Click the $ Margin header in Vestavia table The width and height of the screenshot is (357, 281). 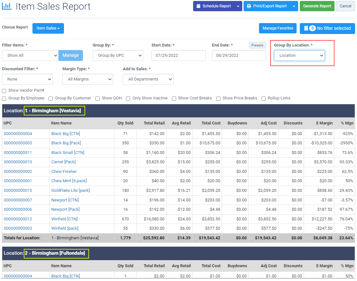324,123
